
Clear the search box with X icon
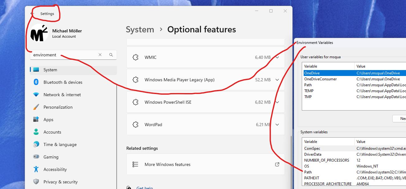(100, 55)
